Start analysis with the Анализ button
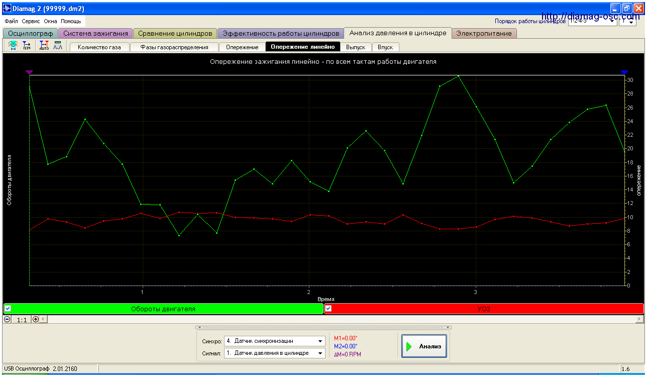647x375 pixels. (424, 346)
